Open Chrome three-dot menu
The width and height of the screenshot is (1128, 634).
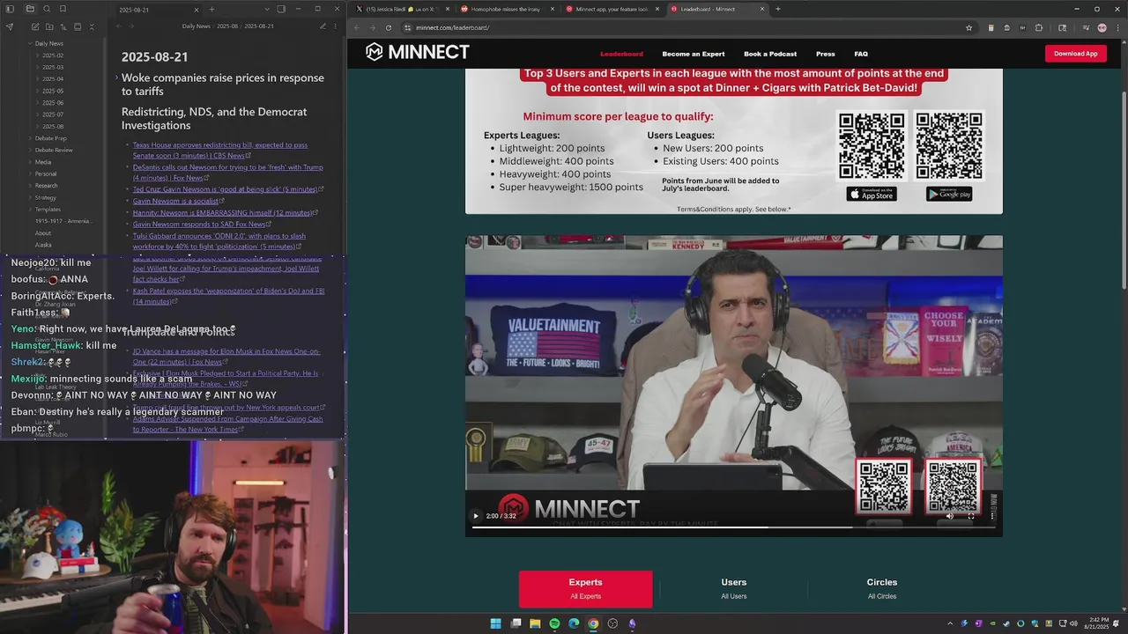[1117, 27]
